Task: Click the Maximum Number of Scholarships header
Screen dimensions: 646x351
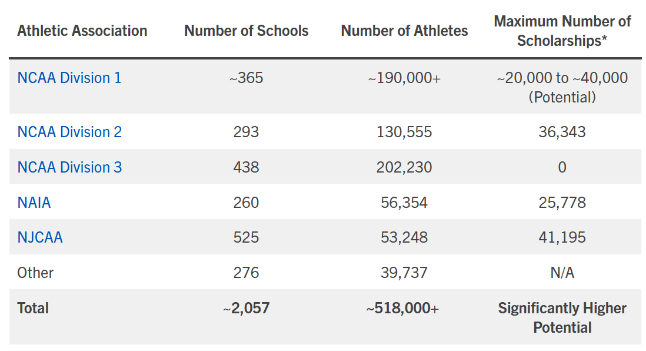Action: click(x=562, y=31)
